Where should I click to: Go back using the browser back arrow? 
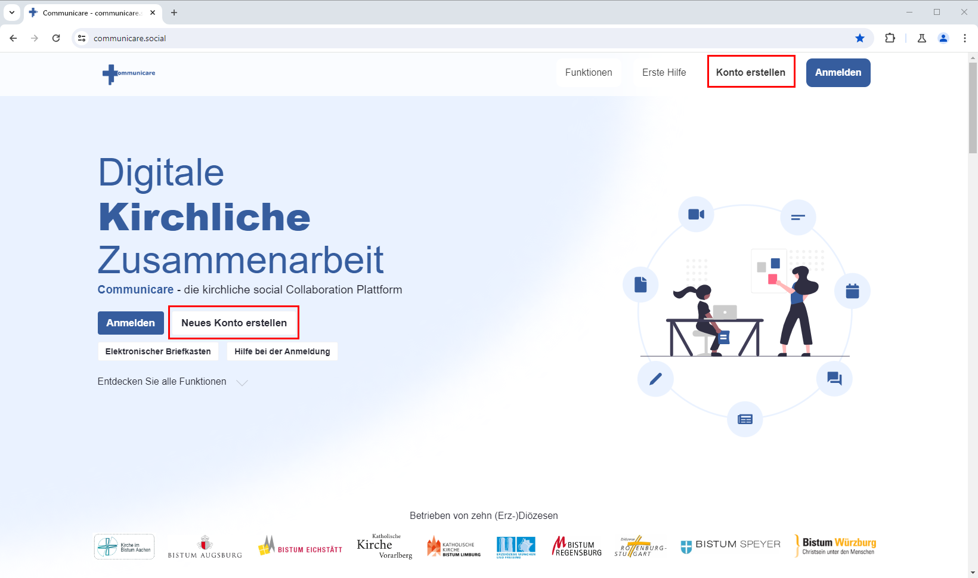[x=13, y=38]
